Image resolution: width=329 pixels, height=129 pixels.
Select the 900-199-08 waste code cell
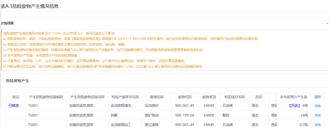[x=185, y=115]
